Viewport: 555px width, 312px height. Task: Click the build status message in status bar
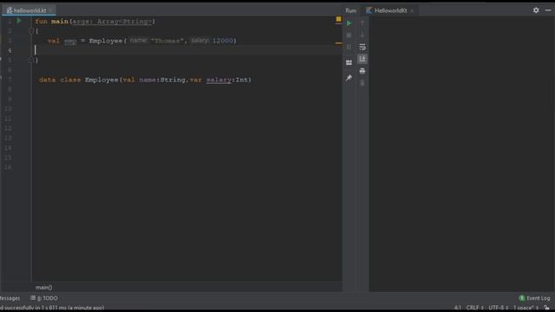coord(52,308)
